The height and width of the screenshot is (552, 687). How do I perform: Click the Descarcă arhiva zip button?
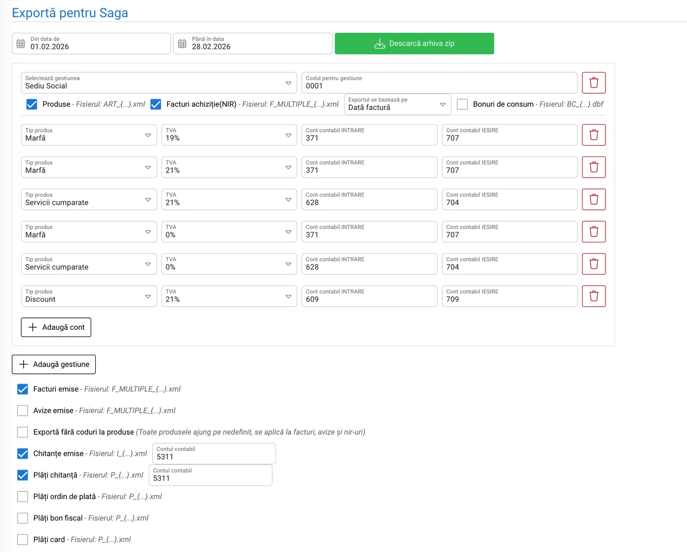(x=414, y=44)
